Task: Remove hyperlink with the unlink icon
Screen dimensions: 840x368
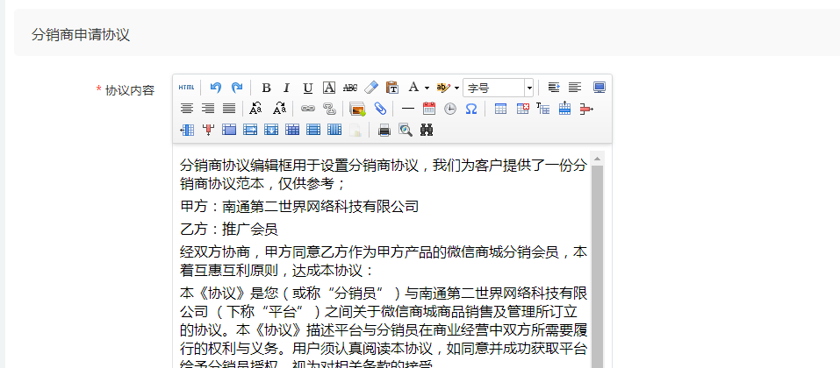Action: [x=329, y=110]
